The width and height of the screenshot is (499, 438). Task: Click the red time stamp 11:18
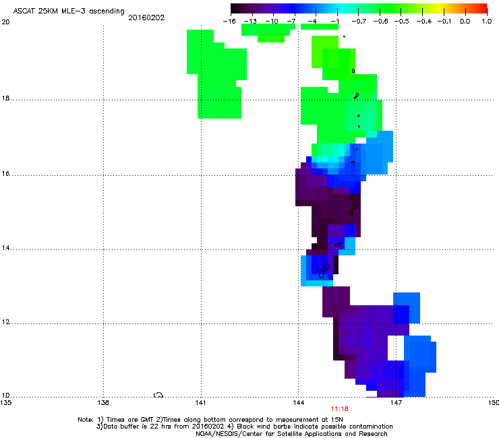pos(339,409)
